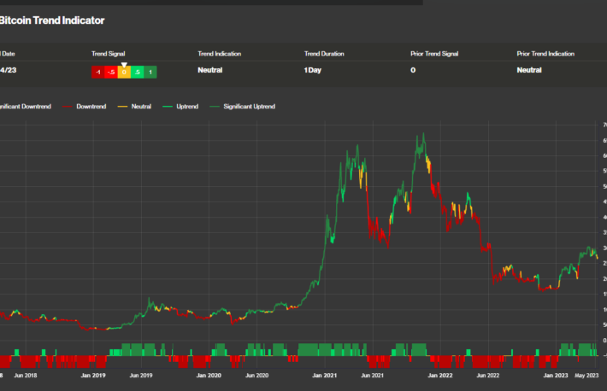Click the Jun 2022 axis label
607x391 pixels.
click(x=488, y=375)
